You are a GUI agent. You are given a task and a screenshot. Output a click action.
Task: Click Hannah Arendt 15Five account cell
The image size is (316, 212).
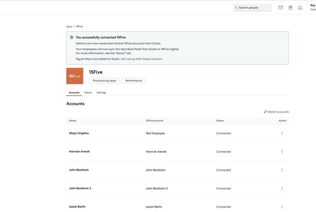156,152
